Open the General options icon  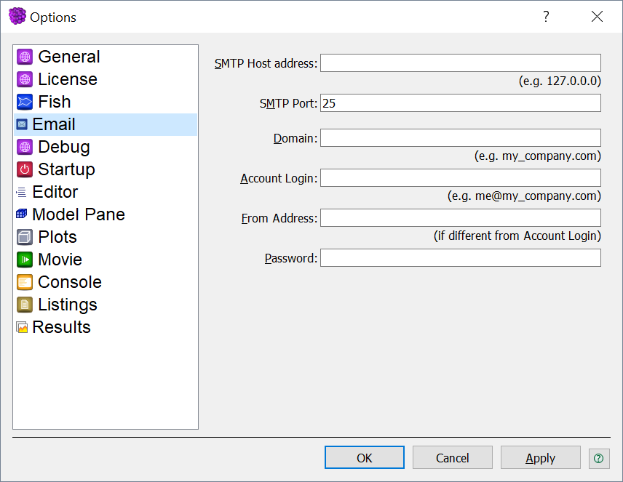tap(25, 57)
